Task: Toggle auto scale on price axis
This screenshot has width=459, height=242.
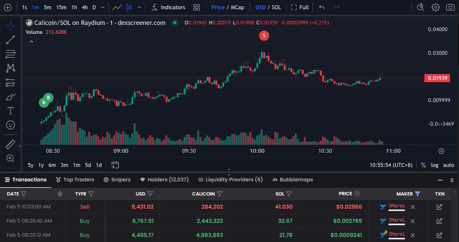Action: [x=449, y=165]
